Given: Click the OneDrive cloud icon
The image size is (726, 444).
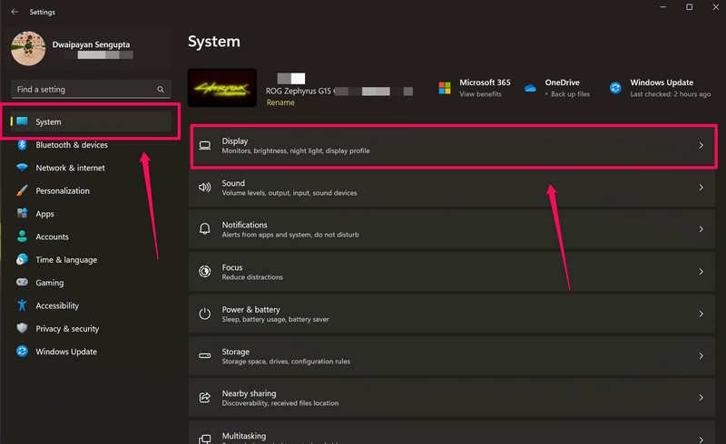Looking at the screenshot, I should [x=530, y=88].
